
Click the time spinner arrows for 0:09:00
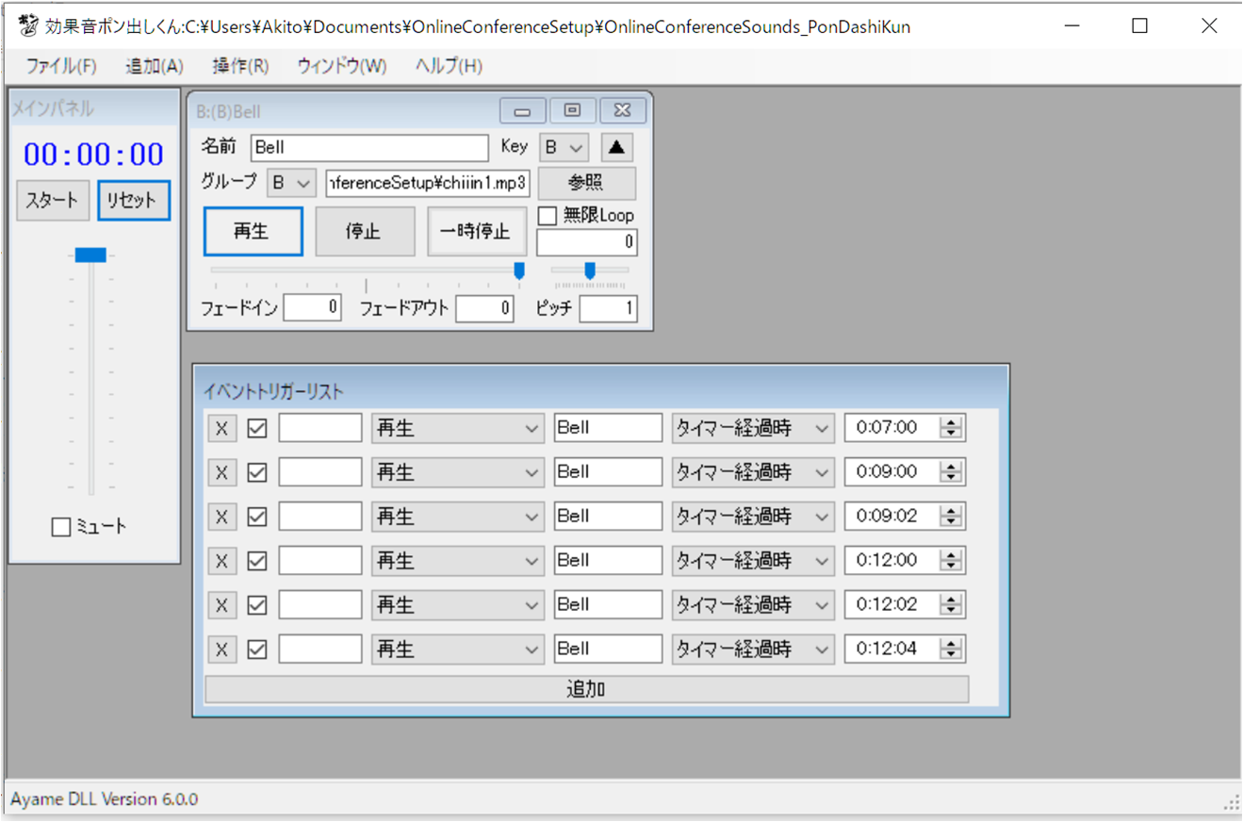click(951, 472)
